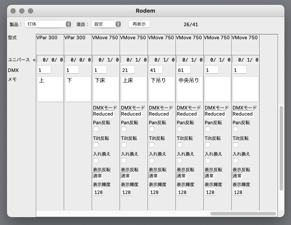Click the vertical scrollbar thumb

(281, 148)
